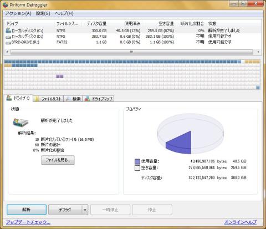This screenshot has width=266, height=229.
Task: Click the drive list scrollbar right arrow
Action: click(258, 52)
